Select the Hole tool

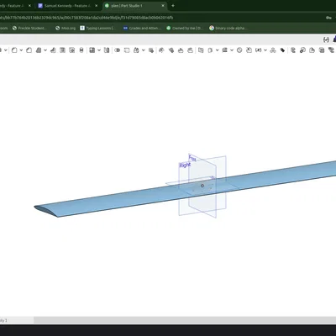click(x=72, y=50)
